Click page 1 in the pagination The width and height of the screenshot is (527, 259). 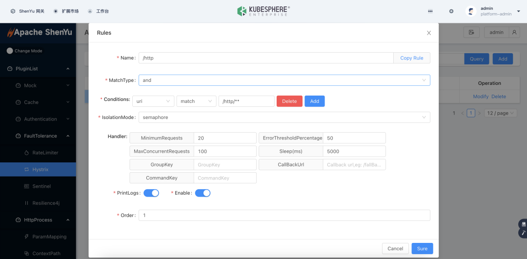pos(471,113)
